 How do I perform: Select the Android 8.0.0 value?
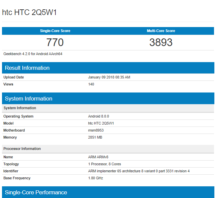98,116
